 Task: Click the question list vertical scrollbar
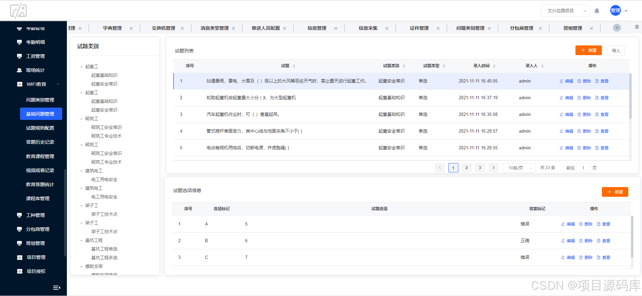[x=631, y=97]
